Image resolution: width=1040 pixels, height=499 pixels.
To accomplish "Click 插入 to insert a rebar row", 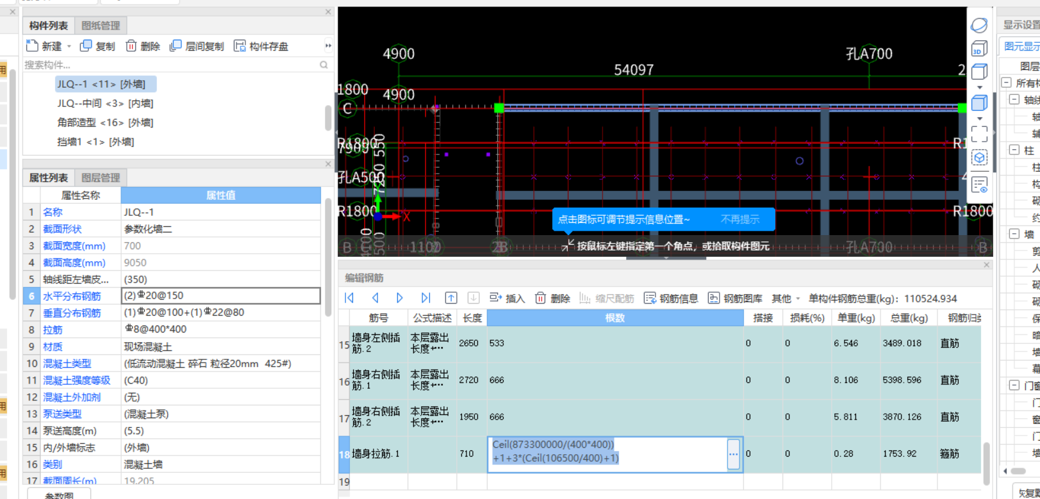I will tap(507, 299).
